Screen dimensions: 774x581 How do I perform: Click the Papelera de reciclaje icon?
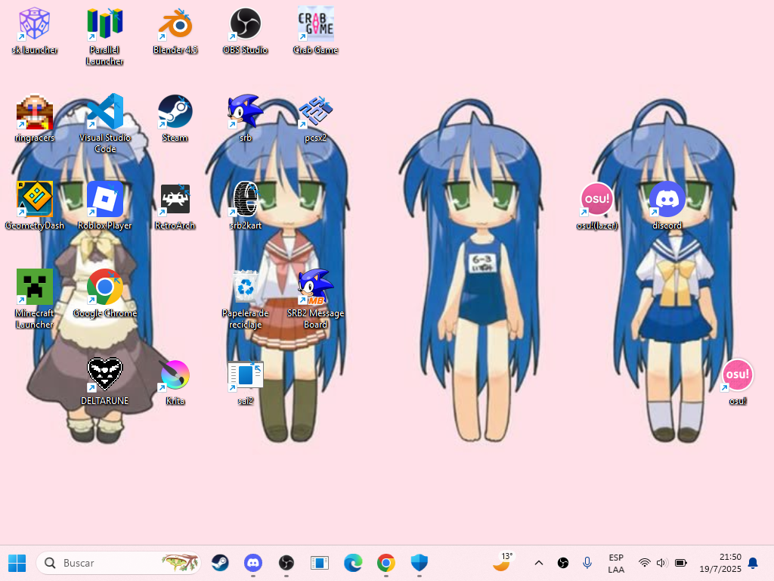pyautogui.click(x=246, y=300)
